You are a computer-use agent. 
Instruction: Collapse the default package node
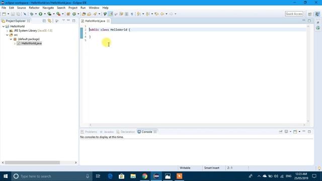click(x=11, y=39)
